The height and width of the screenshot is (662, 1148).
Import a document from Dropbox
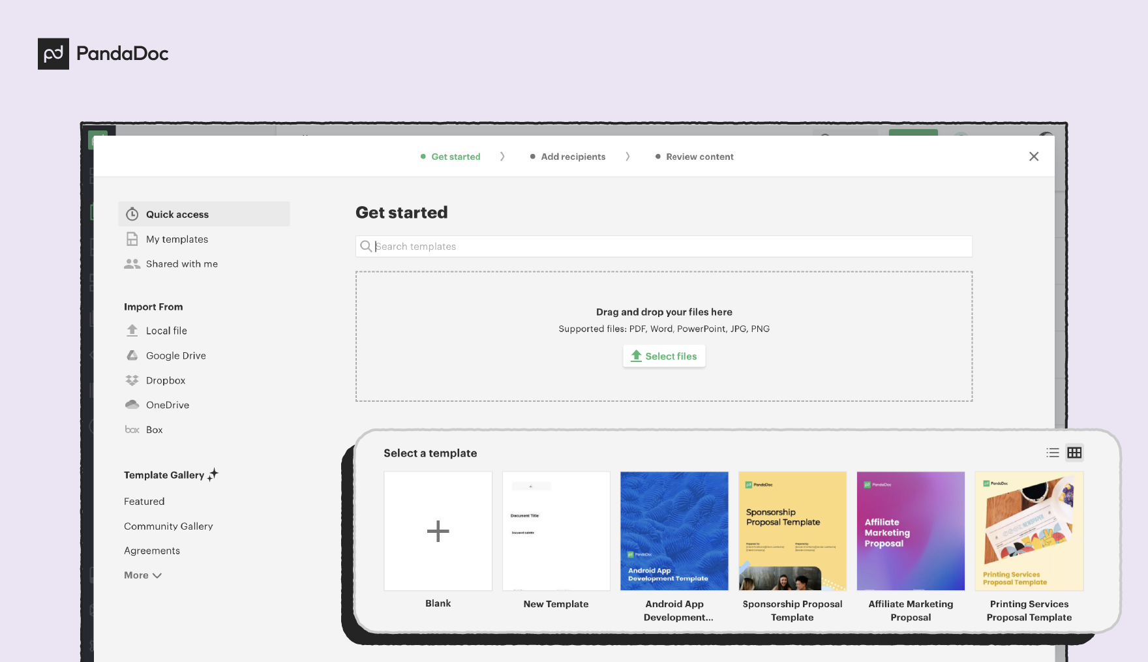coord(166,380)
